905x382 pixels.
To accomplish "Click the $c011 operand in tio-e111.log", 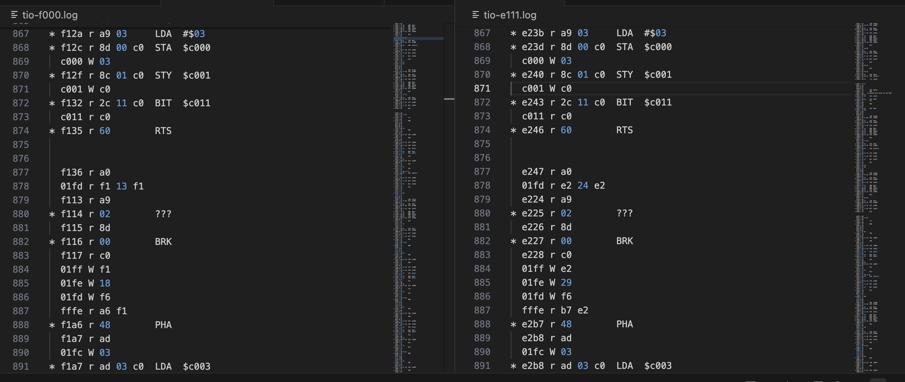I will click(658, 102).
